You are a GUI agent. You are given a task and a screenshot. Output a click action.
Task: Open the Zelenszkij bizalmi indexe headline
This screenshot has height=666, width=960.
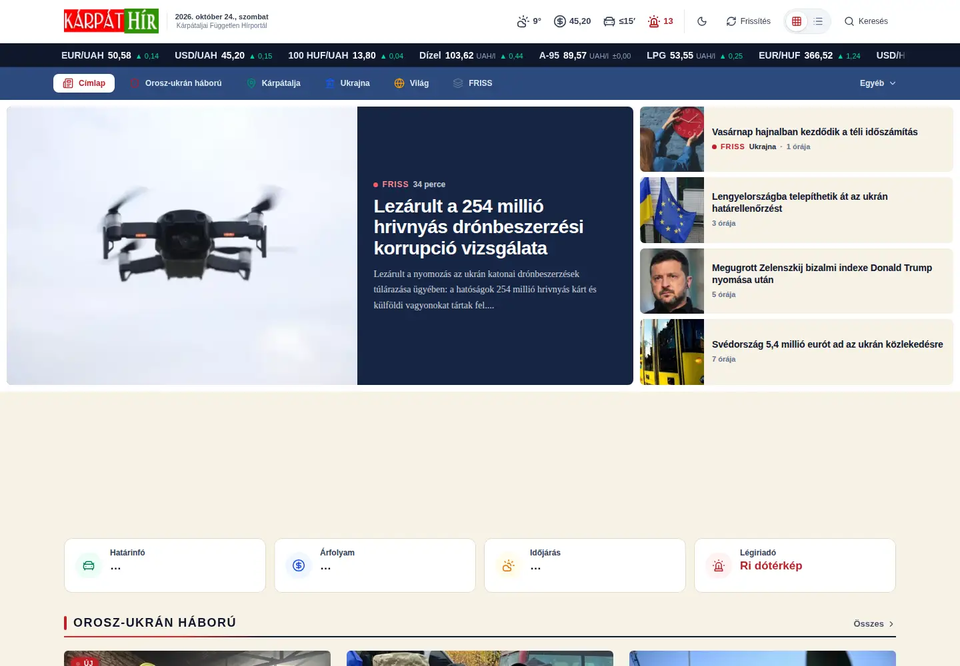coord(822,274)
